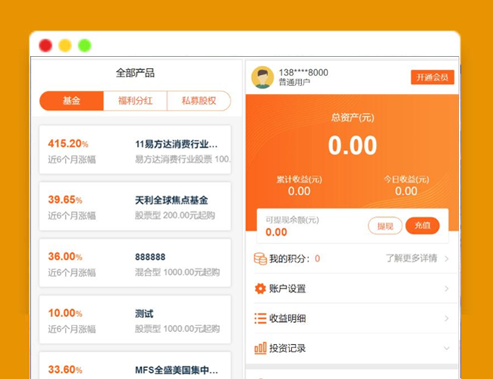The image size is (493, 379).
Task: Click the 提现 withdraw button
Action: coord(385,226)
